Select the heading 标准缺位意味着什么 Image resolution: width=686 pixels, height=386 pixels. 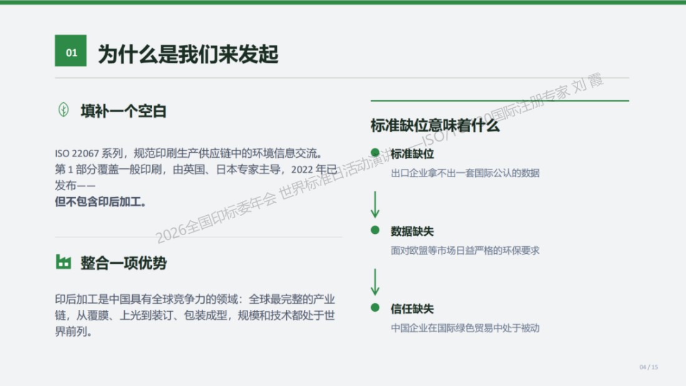435,125
